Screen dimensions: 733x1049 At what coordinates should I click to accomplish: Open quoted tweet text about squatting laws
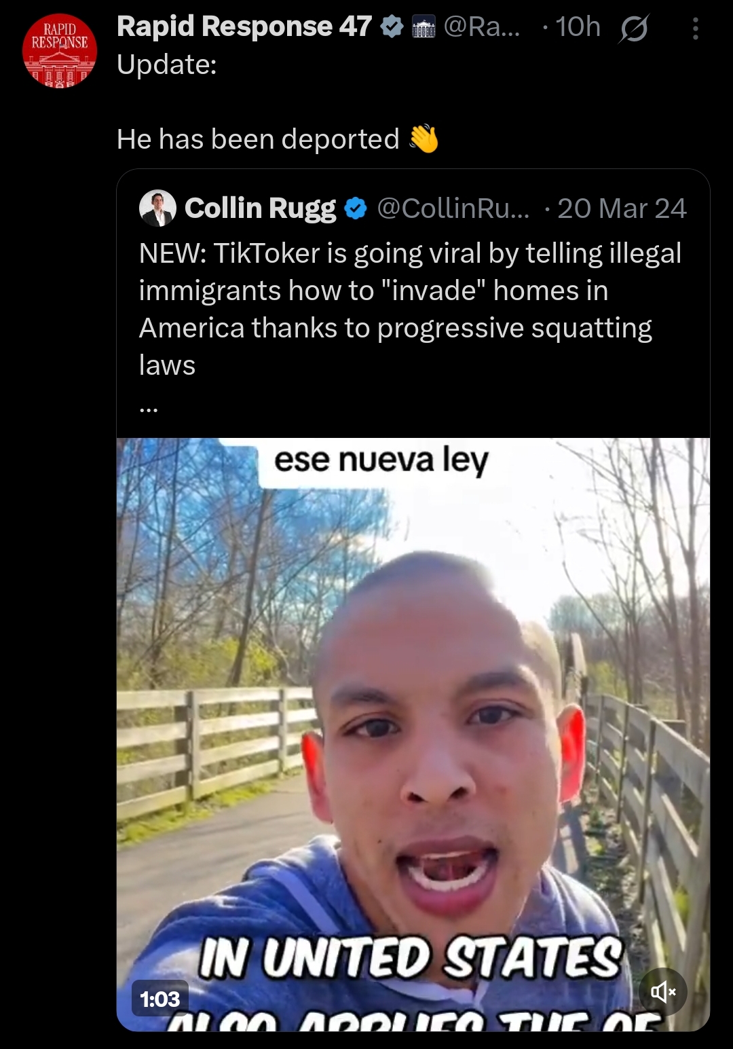(410, 309)
